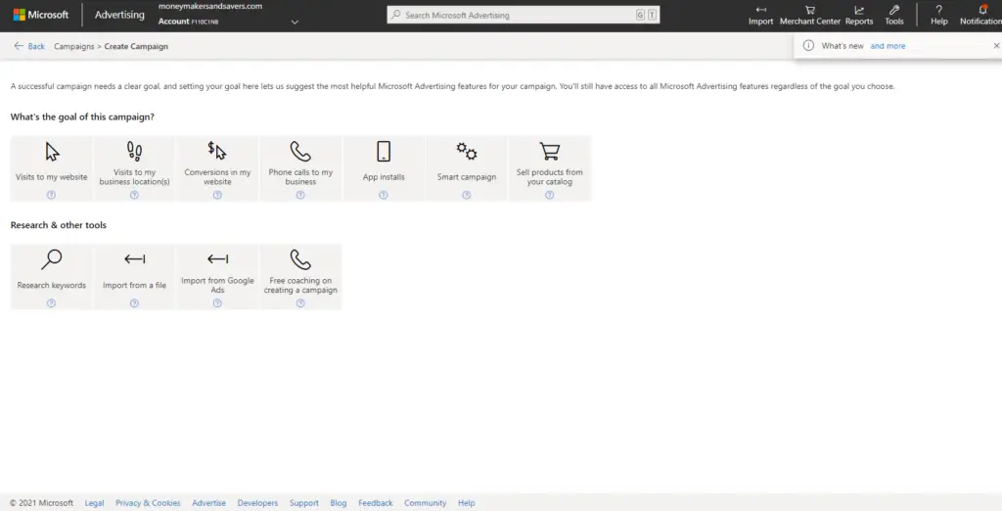Open Notifications bell in the header
Viewport: 1002px width, 511px height.
coord(982,16)
